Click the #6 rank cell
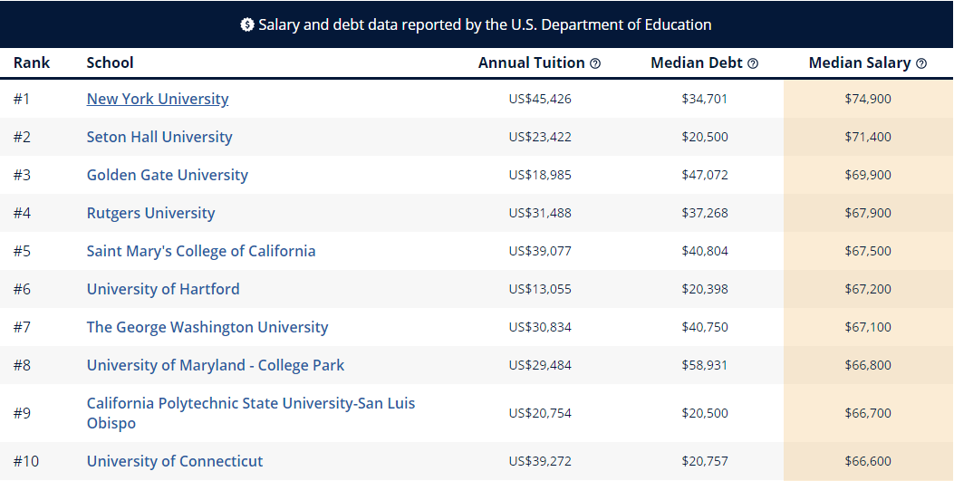 tap(22, 289)
